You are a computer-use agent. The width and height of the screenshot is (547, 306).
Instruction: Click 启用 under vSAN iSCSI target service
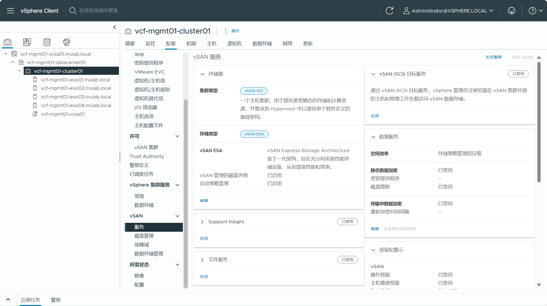pyautogui.click(x=375, y=116)
